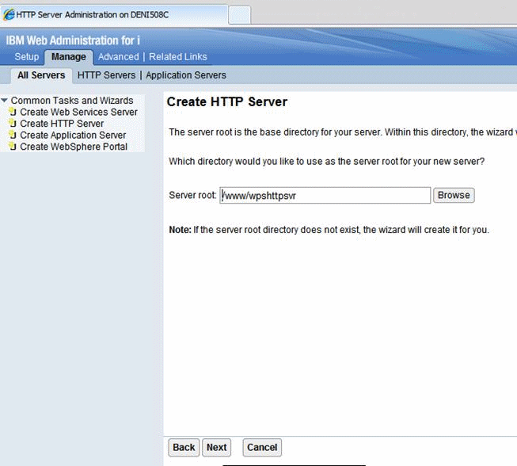Screen dimensions: 517x466
Task: Go Back to the previous wizard step
Action: (x=184, y=447)
